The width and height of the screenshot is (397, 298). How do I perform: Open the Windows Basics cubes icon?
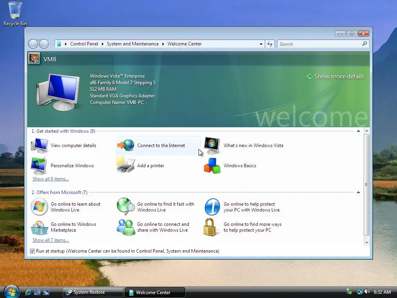point(212,166)
